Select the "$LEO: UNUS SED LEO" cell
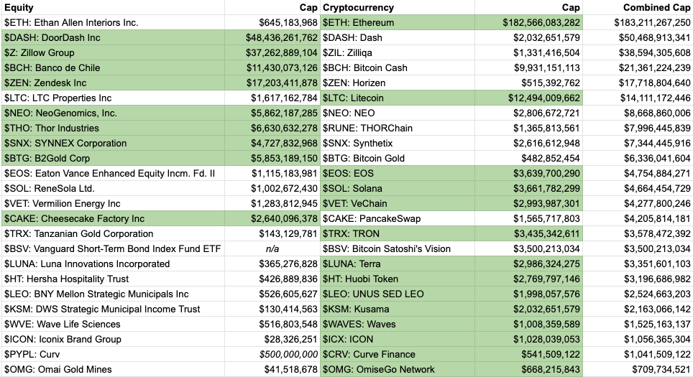 pyautogui.click(x=398, y=294)
